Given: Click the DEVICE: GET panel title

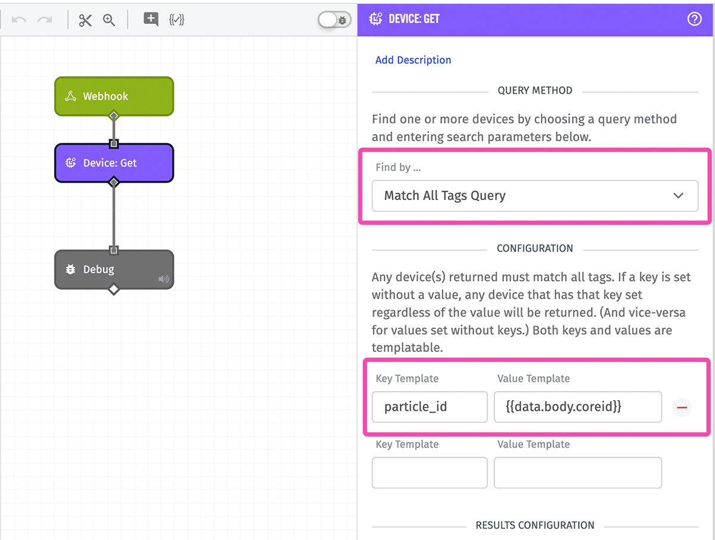Looking at the screenshot, I should point(414,19).
